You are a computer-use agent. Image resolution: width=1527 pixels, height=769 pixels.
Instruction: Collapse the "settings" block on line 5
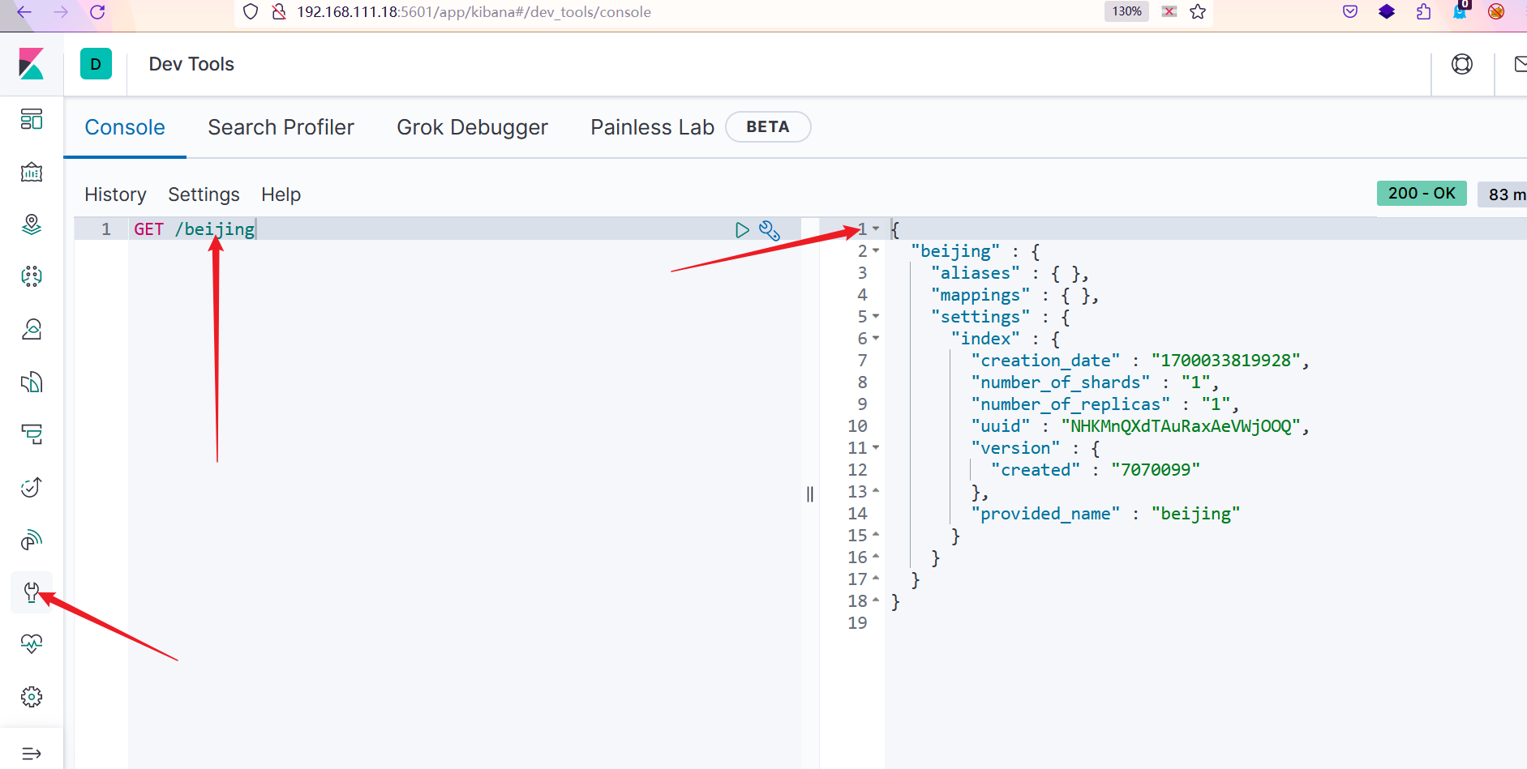coord(876,317)
